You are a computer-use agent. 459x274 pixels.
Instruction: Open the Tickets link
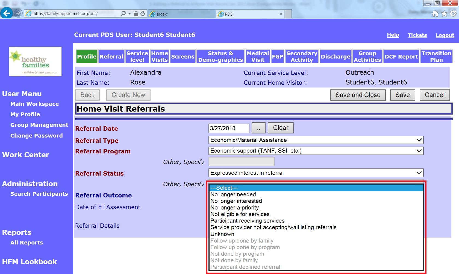coord(417,35)
